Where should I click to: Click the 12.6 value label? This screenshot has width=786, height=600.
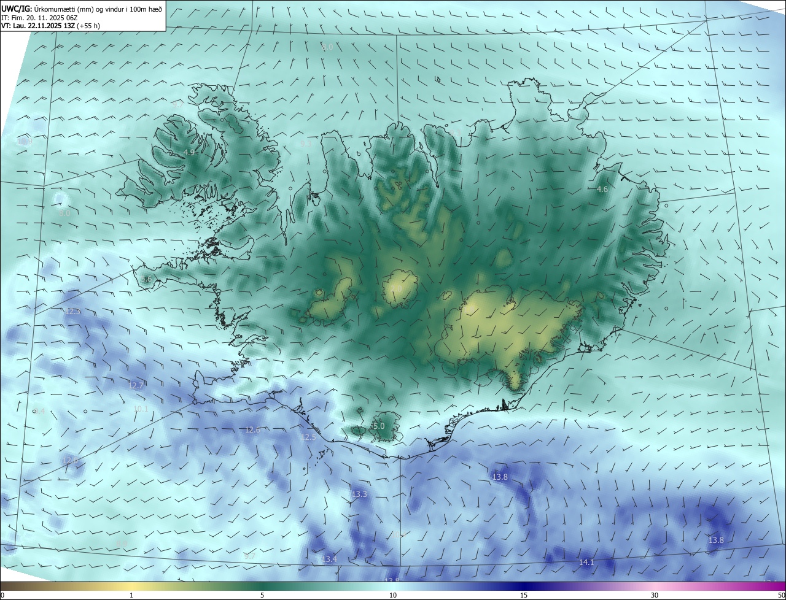pyautogui.click(x=252, y=430)
